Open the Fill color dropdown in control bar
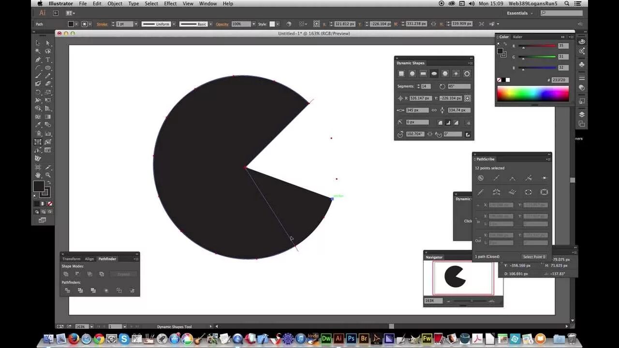The height and width of the screenshot is (348, 619). (77, 24)
